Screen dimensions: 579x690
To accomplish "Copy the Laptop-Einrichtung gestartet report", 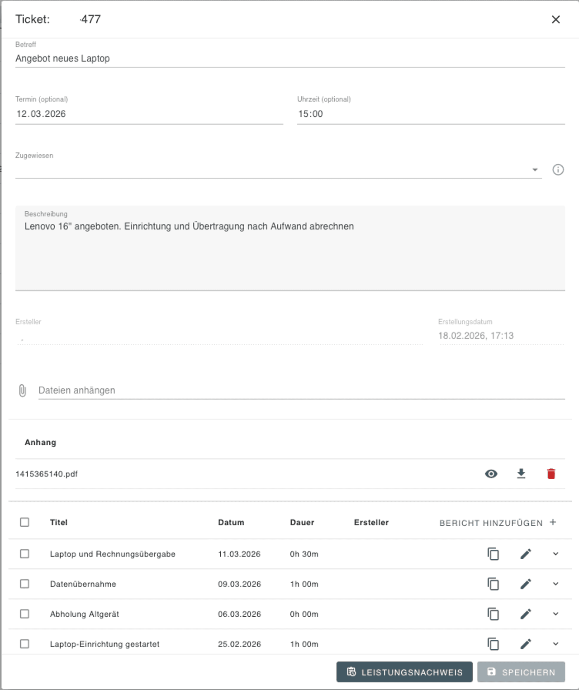I will click(x=493, y=644).
